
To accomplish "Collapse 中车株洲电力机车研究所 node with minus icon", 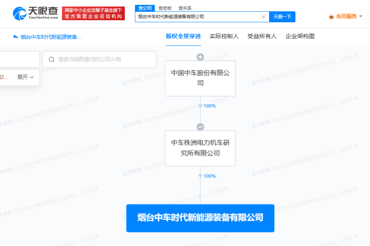I will (x=200, y=127).
